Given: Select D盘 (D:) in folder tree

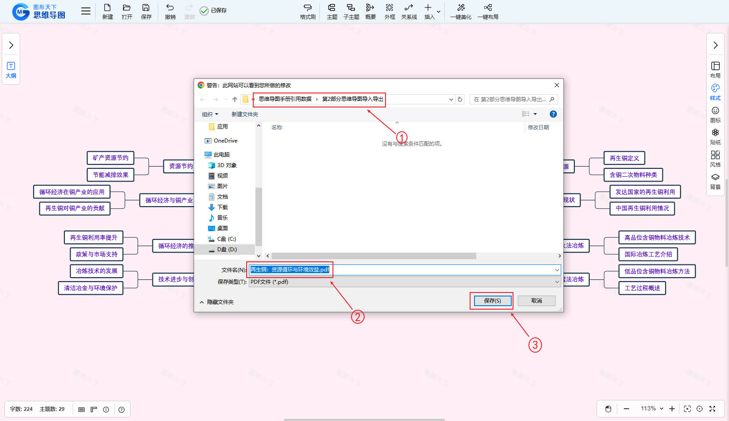Looking at the screenshot, I should [x=226, y=250].
